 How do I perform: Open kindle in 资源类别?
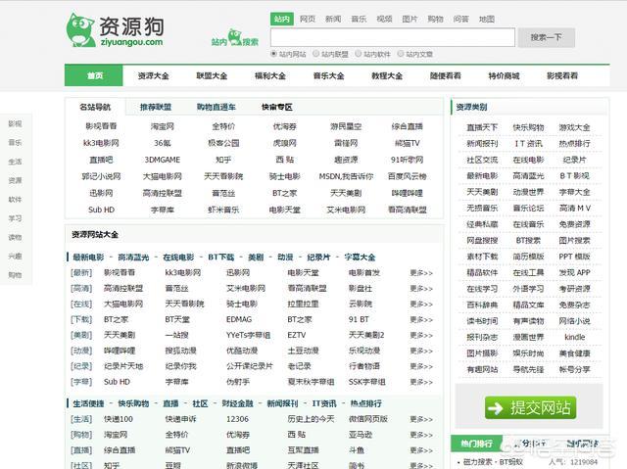[x=575, y=337]
